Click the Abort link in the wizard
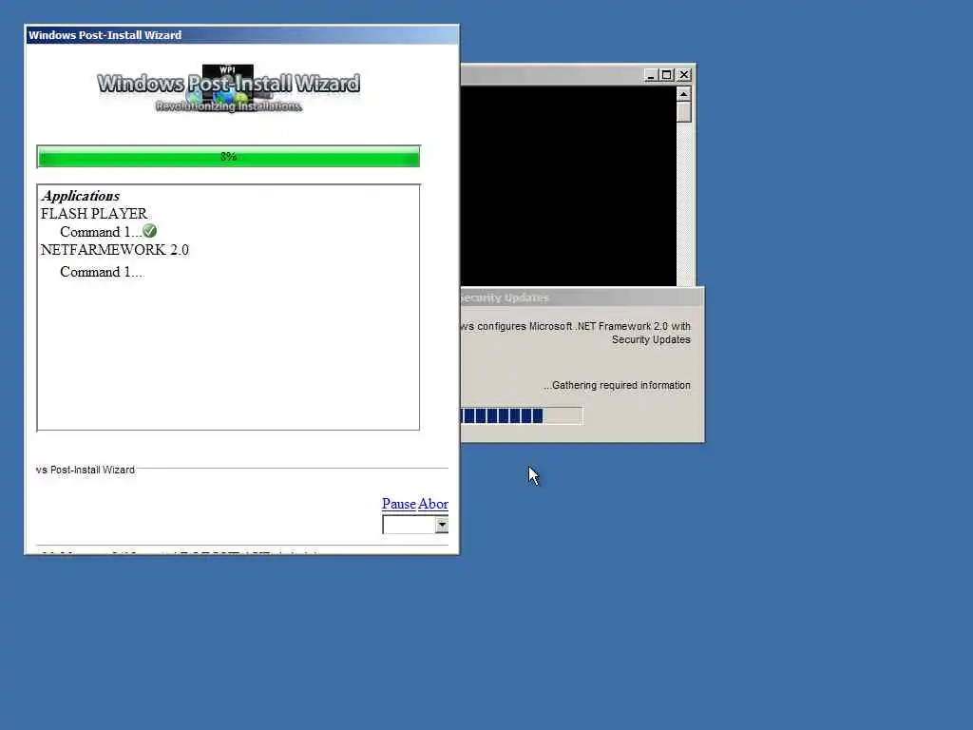Viewport: 973px width, 730px height. click(433, 504)
